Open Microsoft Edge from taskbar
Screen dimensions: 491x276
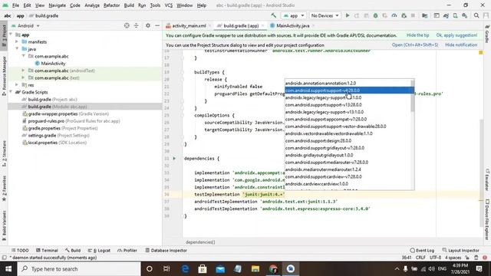pyautogui.click(x=185, y=269)
